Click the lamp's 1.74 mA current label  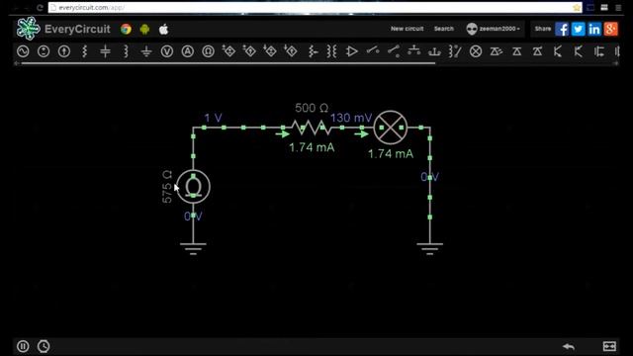(391, 154)
